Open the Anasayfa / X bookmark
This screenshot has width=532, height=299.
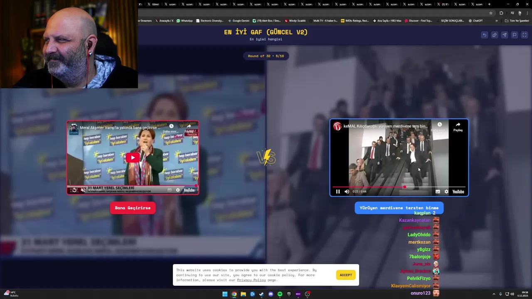coord(164,20)
